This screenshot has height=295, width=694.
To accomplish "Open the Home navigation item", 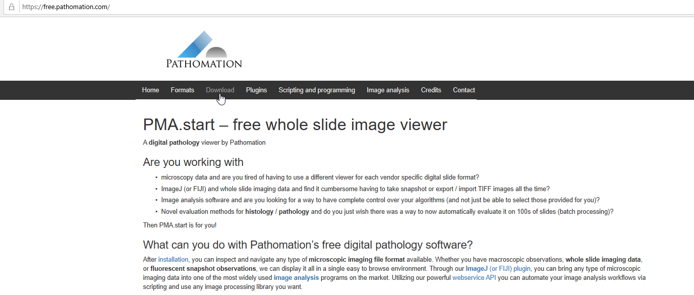I will click(150, 90).
